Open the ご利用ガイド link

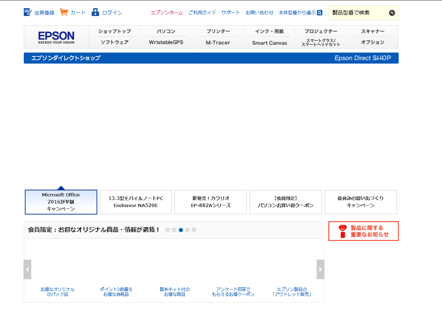coord(202,12)
